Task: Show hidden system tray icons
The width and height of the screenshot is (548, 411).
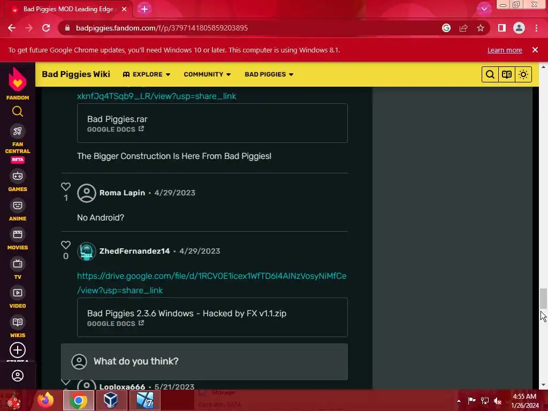Action: (459, 401)
